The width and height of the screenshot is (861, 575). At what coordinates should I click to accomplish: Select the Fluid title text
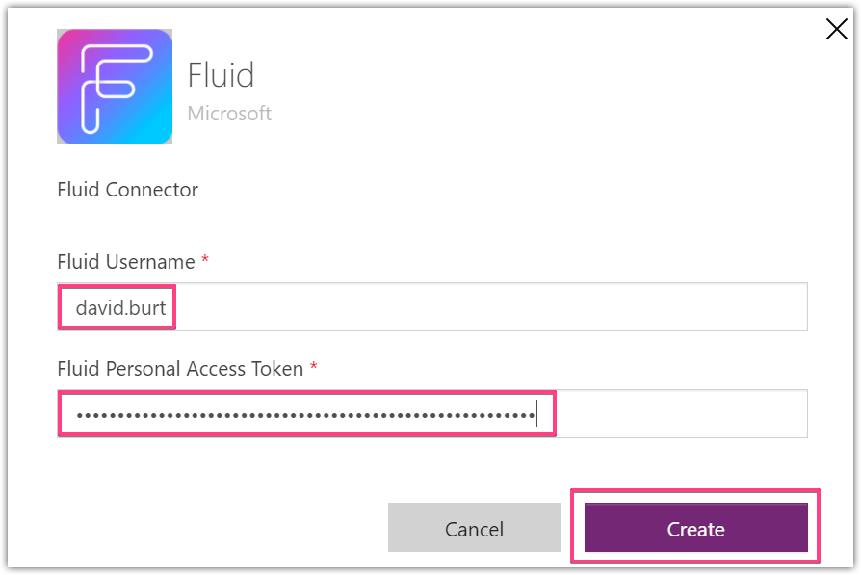pyautogui.click(x=221, y=75)
